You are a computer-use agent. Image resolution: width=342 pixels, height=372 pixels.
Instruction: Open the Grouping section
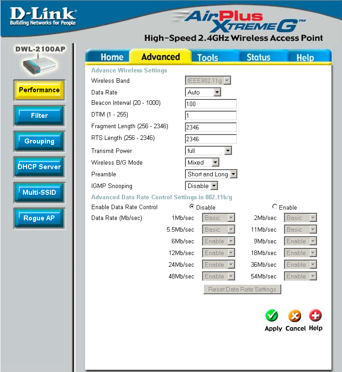pyautogui.click(x=39, y=141)
